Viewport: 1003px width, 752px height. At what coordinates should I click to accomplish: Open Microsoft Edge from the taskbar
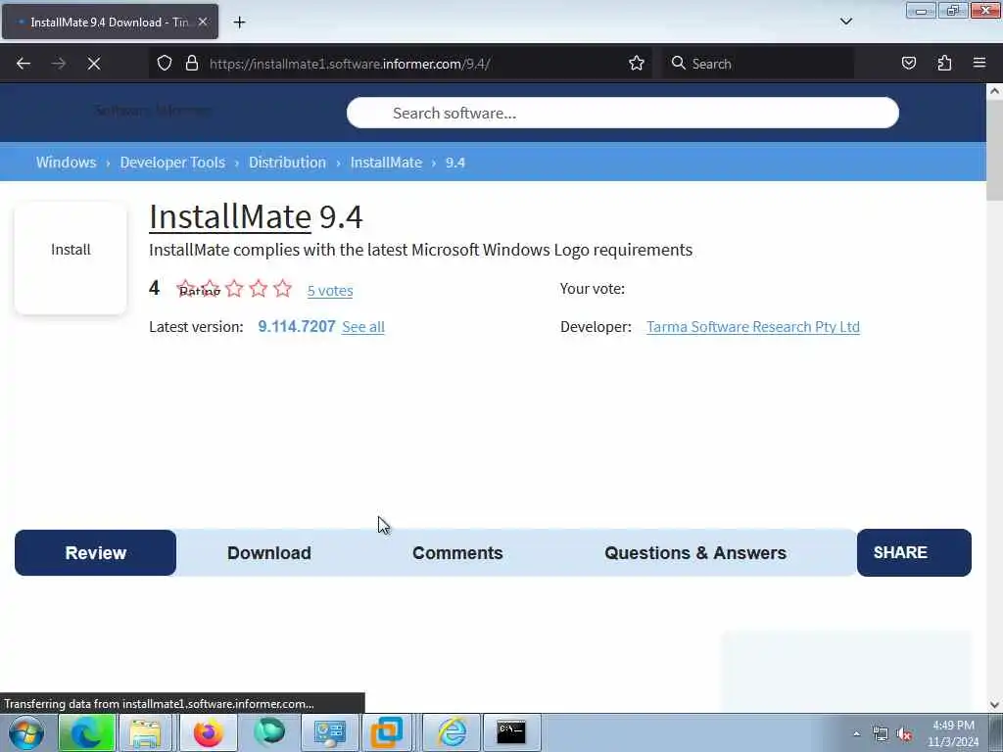click(87, 732)
